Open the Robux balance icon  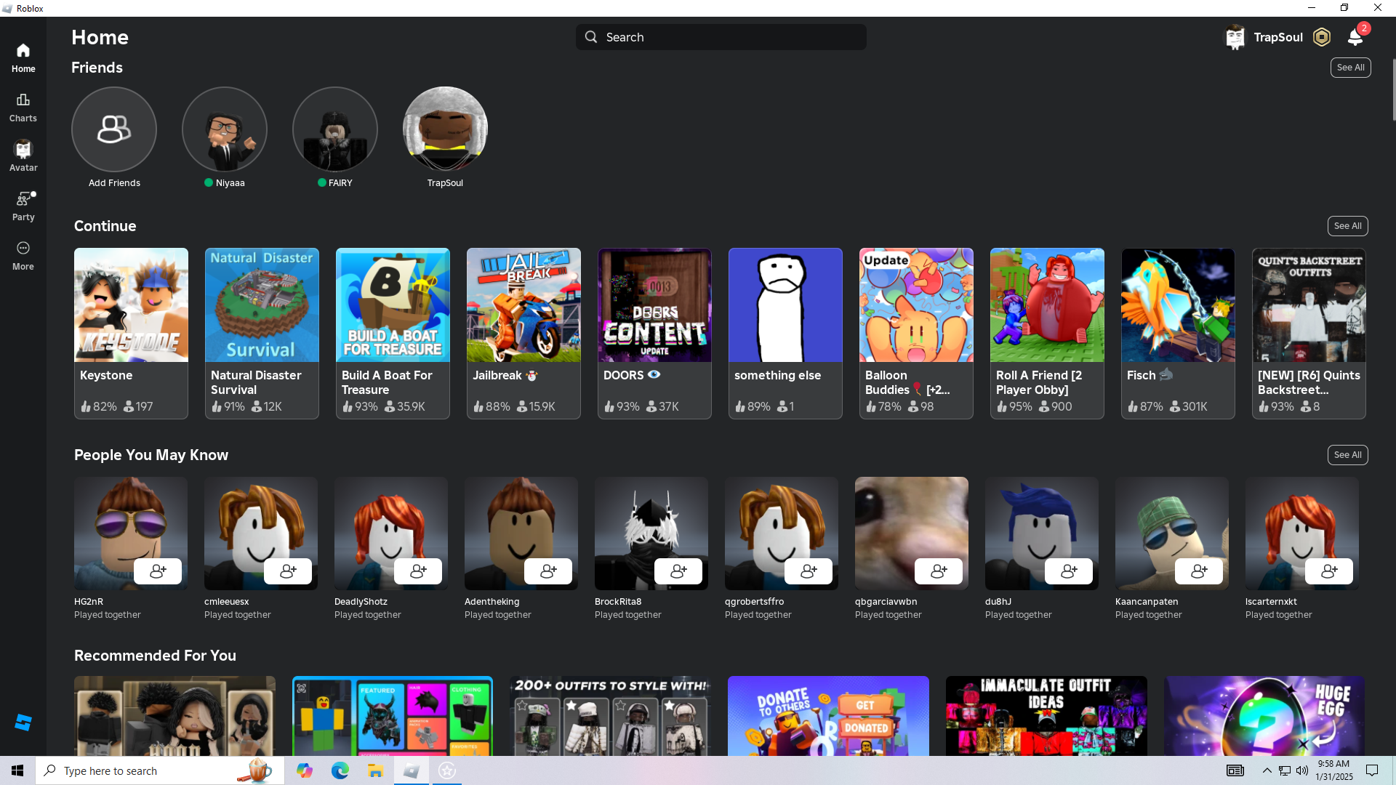tap(1322, 37)
